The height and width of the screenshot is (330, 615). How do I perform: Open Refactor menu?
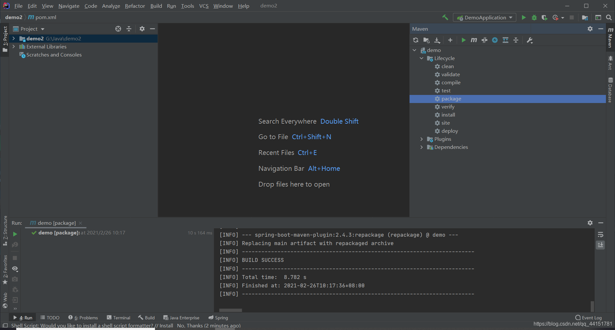click(x=135, y=6)
